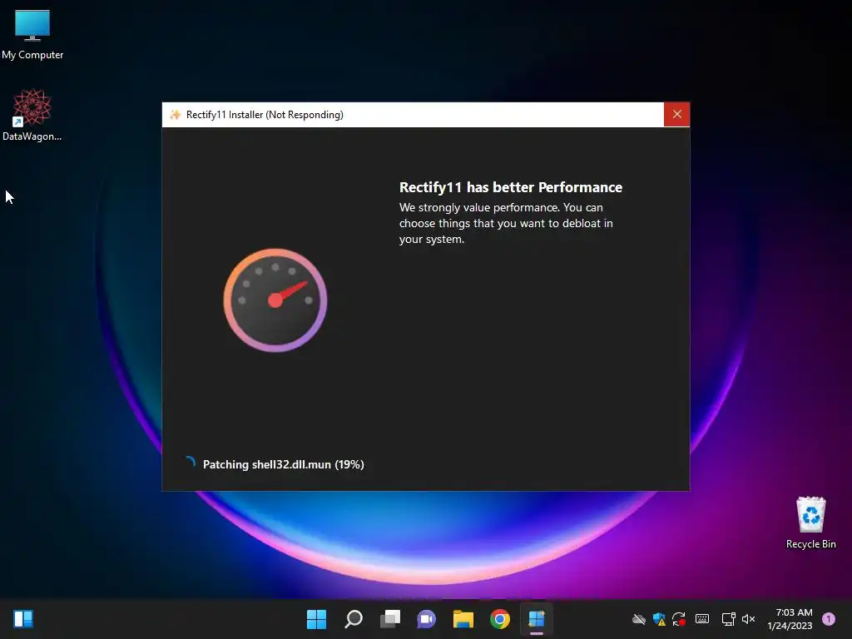Viewport: 852px width, 639px height.
Task: Click the Rectify11 has better Performance heading
Action: click(x=510, y=187)
